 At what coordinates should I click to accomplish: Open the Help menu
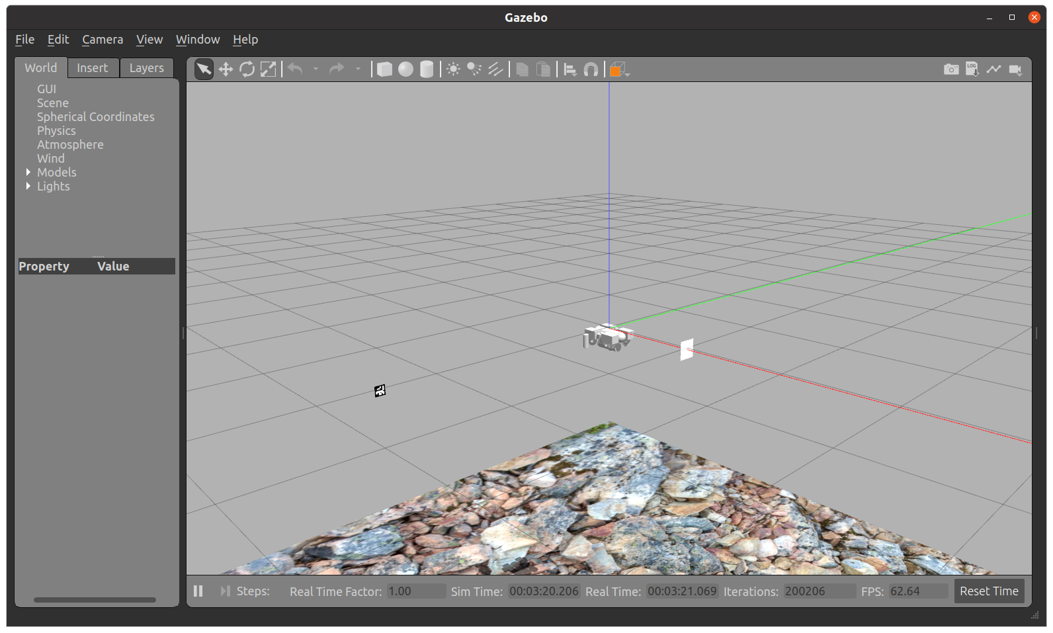(245, 40)
